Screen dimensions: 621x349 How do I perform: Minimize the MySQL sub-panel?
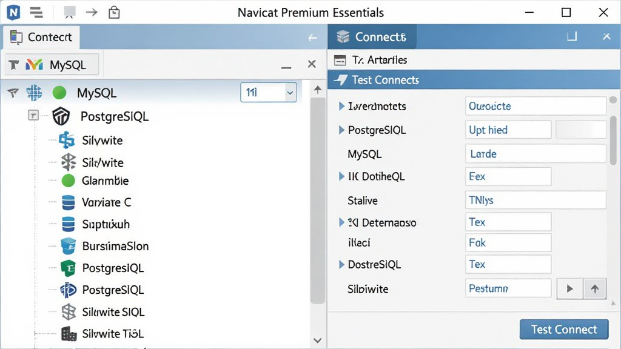tap(286, 68)
